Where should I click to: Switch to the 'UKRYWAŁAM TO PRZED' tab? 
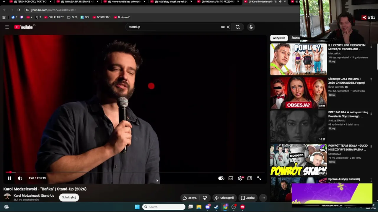[x=218, y=2]
